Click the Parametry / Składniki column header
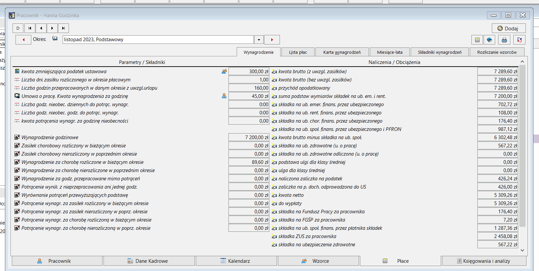 (142, 62)
